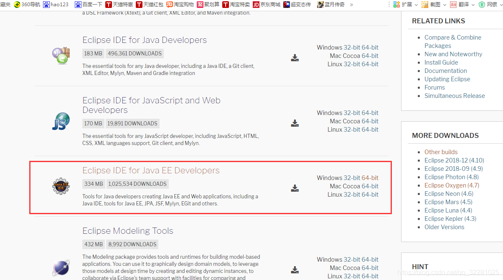Select Mac Cocoa 64-bit for Java EE Developers

coord(370,186)
